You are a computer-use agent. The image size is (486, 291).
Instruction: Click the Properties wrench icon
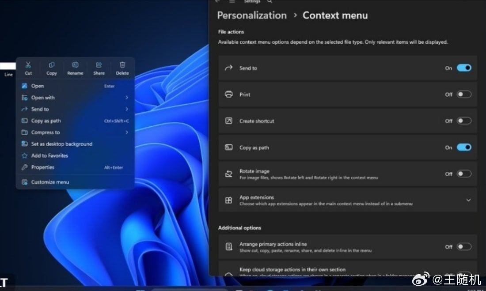pyautogui.click(x=24, y=167)
